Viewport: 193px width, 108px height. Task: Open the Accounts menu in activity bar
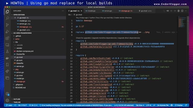7,94
